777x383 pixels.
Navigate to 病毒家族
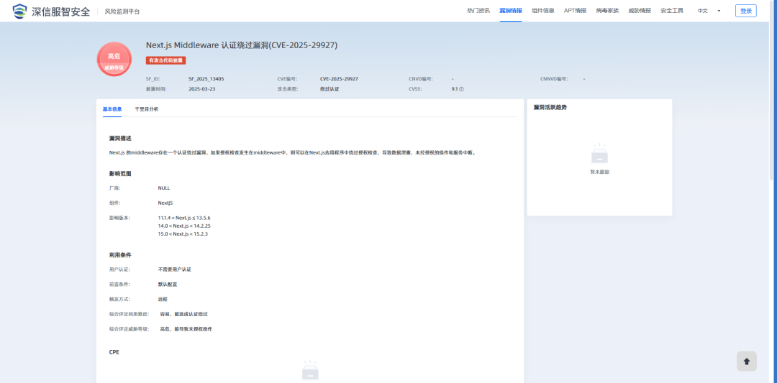point(607,11)
